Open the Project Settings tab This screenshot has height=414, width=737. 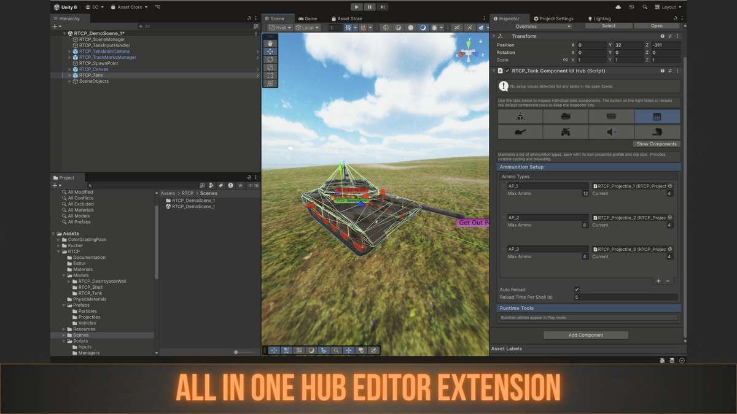coord(553,18)
